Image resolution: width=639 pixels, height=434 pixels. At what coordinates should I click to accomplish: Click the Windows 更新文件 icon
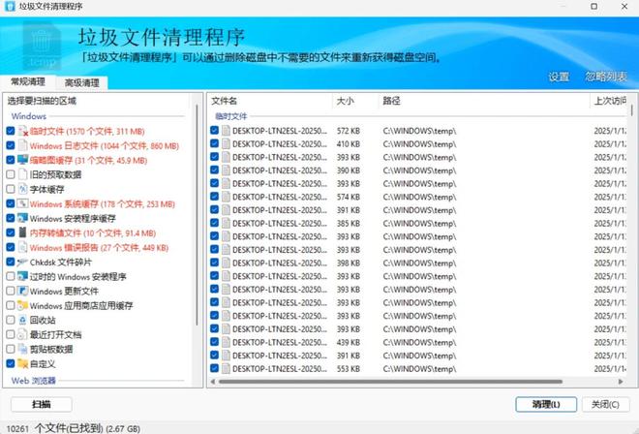coord(23,291)
